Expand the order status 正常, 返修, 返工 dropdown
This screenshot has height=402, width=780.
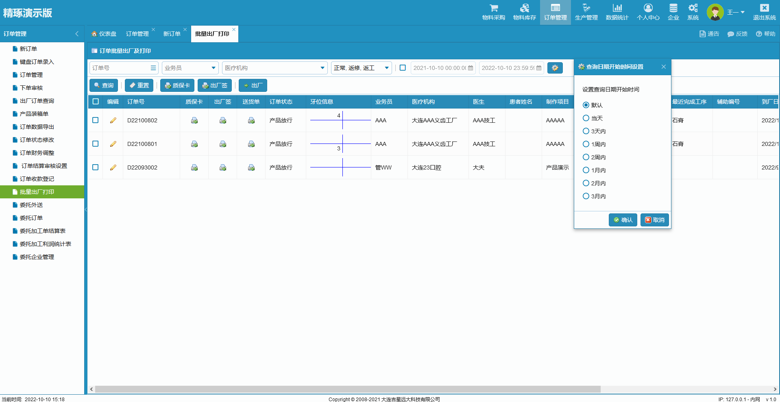pyautogui.click(x=387, y=68)
